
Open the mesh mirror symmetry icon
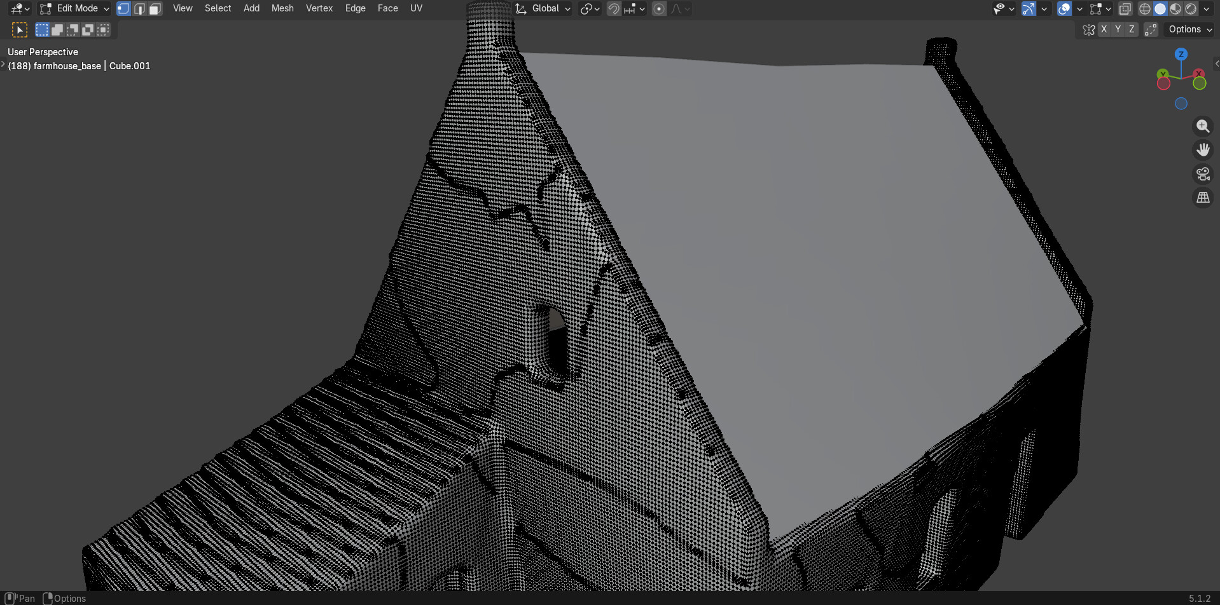(x=1088, y=30)
